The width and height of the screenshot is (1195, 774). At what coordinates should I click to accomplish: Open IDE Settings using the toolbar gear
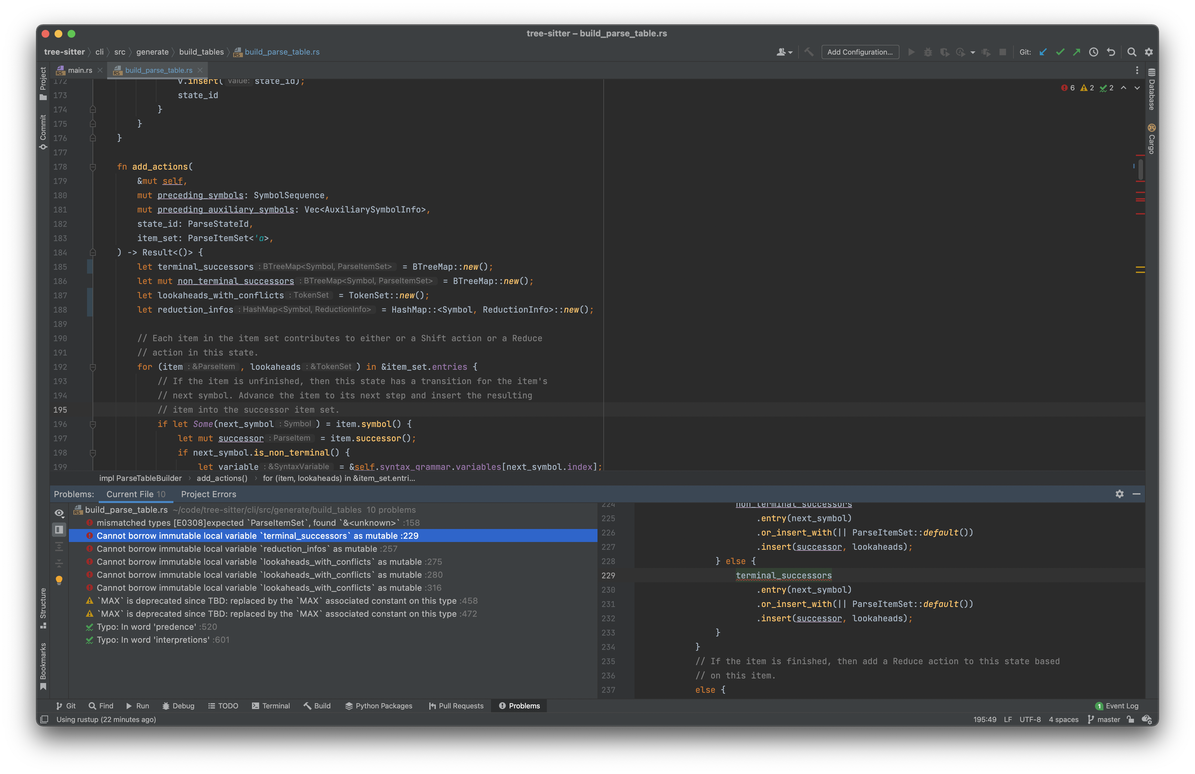tap(1149, 52)
